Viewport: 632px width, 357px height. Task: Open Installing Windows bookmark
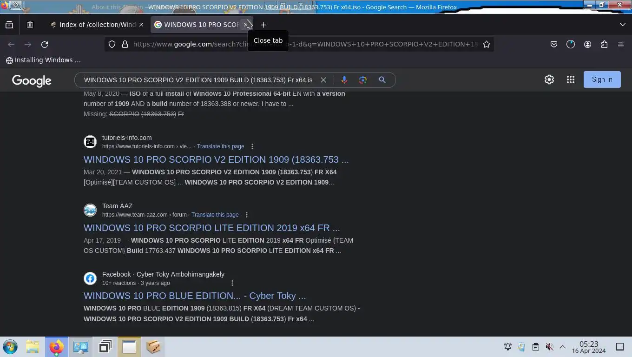(x=43, y=60)
